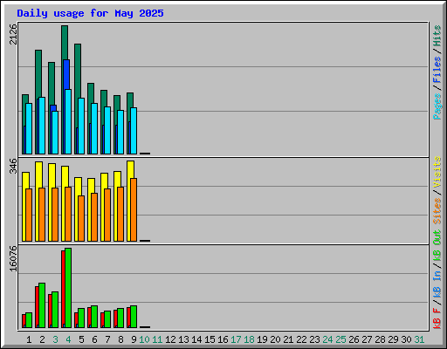Screen dimensions: 447x349
Task: Click green day 25 axis label
Action: [x=340, y=339]
